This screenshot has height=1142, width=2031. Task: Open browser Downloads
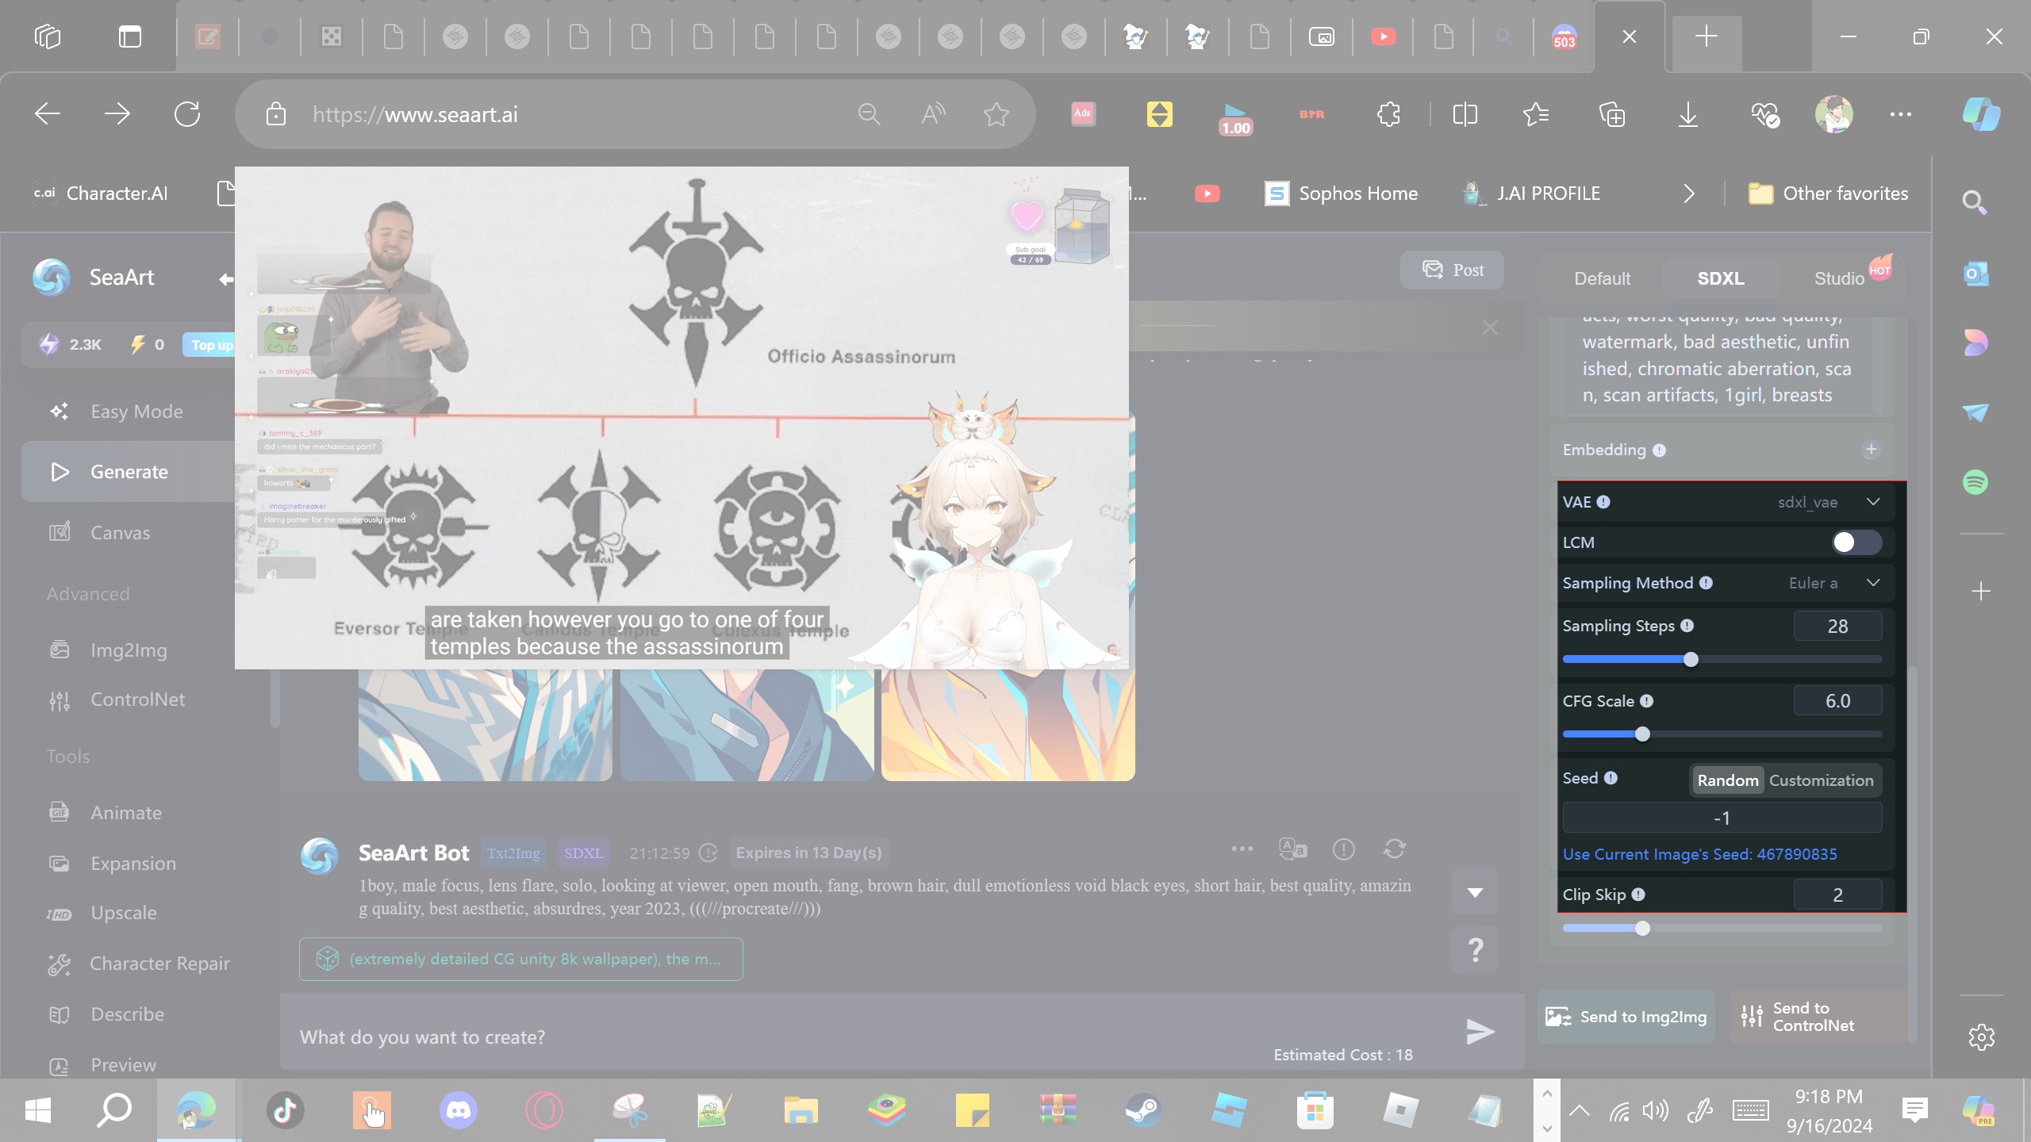[x=1688, y=114]
